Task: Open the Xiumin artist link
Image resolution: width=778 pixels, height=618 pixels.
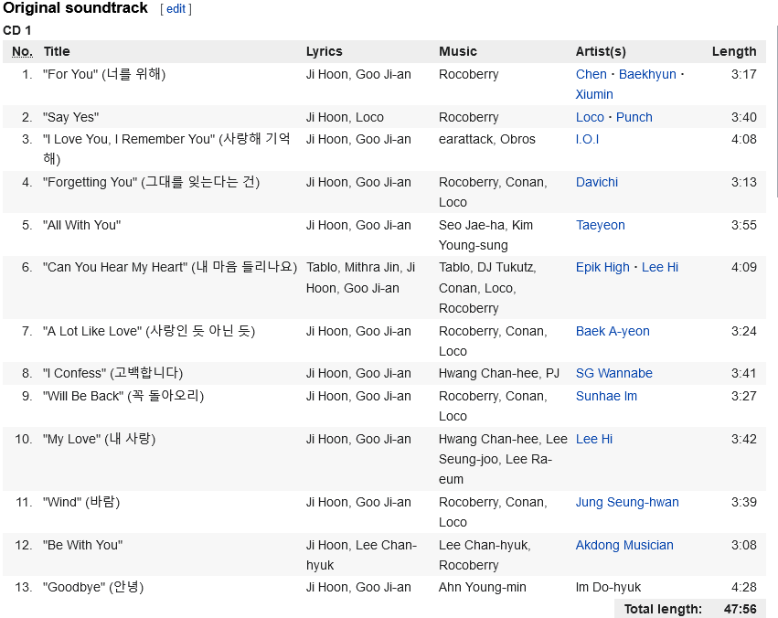Action: pos(594,94)
